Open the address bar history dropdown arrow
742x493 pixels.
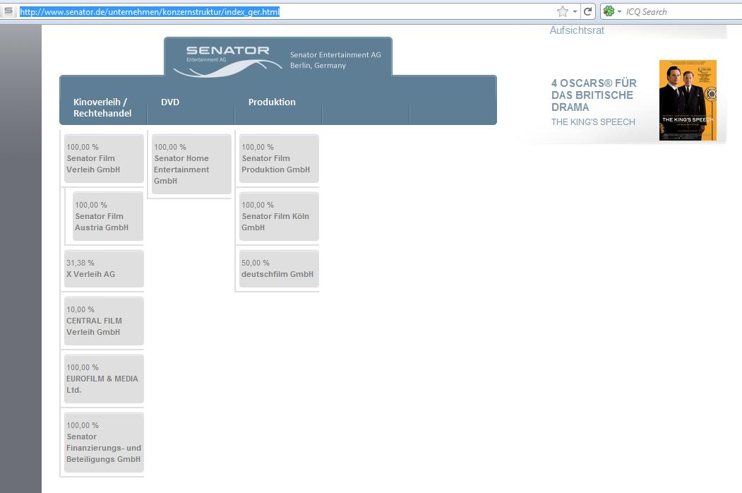tap(575, 11)
